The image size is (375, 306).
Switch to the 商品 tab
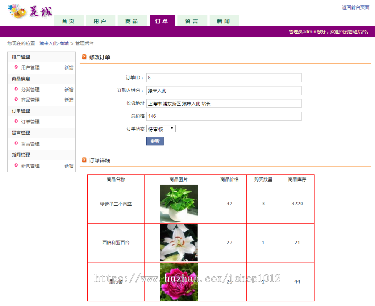[132, 20]
